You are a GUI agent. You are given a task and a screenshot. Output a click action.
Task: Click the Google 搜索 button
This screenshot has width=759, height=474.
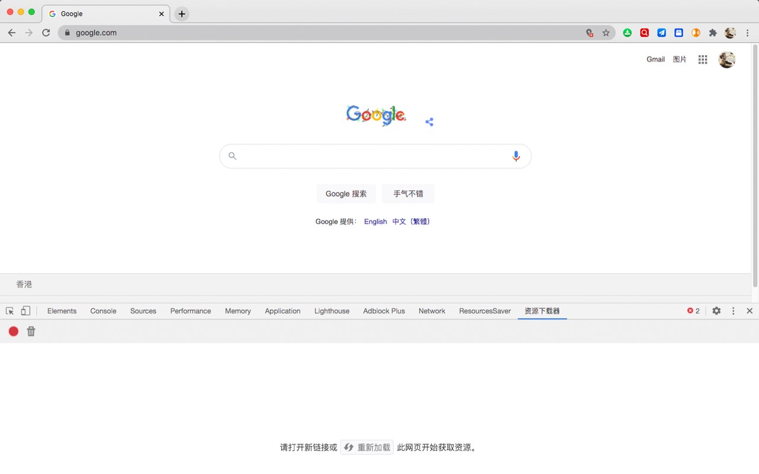tap(346, 194)
